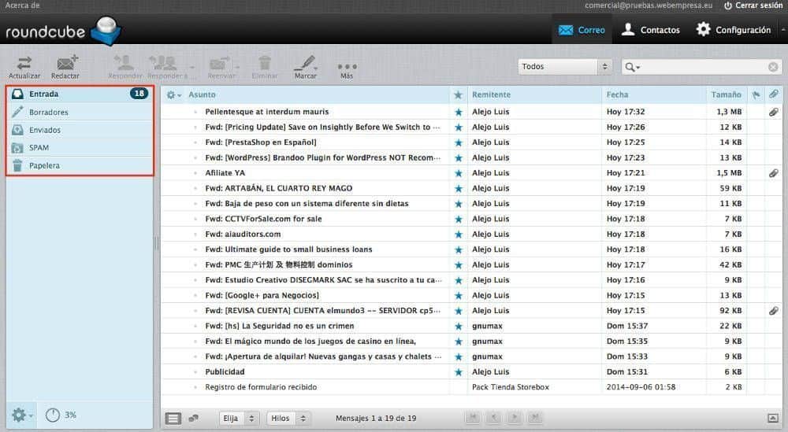Screen dimensions: 788x432
Task: Click the Responder a todos icon
Action: click(164, 63)
